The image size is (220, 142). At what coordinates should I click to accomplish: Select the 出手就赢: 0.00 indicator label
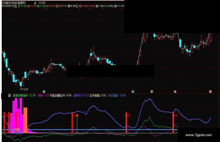tap(98, 96)
